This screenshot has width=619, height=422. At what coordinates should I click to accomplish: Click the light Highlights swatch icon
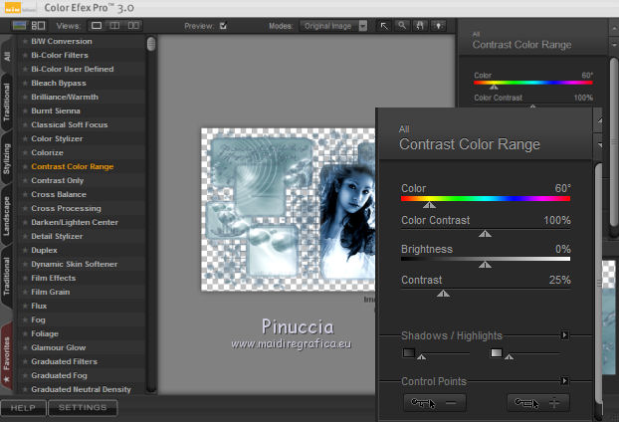coord(497,352)
